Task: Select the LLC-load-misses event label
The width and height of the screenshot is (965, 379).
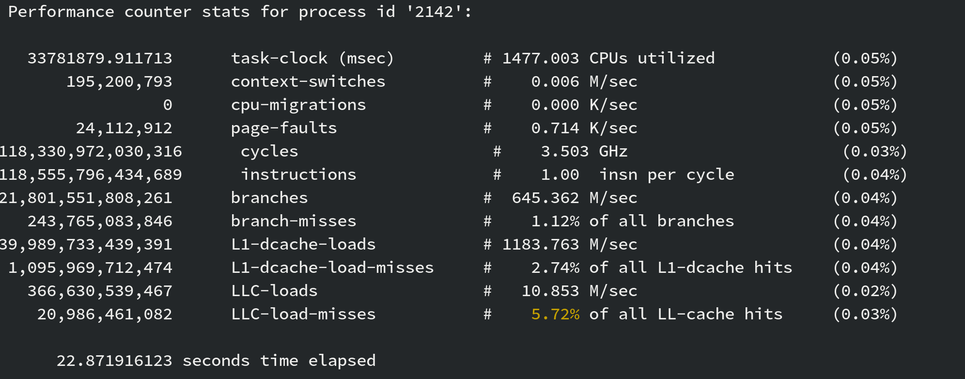Action: coord(303,314)
